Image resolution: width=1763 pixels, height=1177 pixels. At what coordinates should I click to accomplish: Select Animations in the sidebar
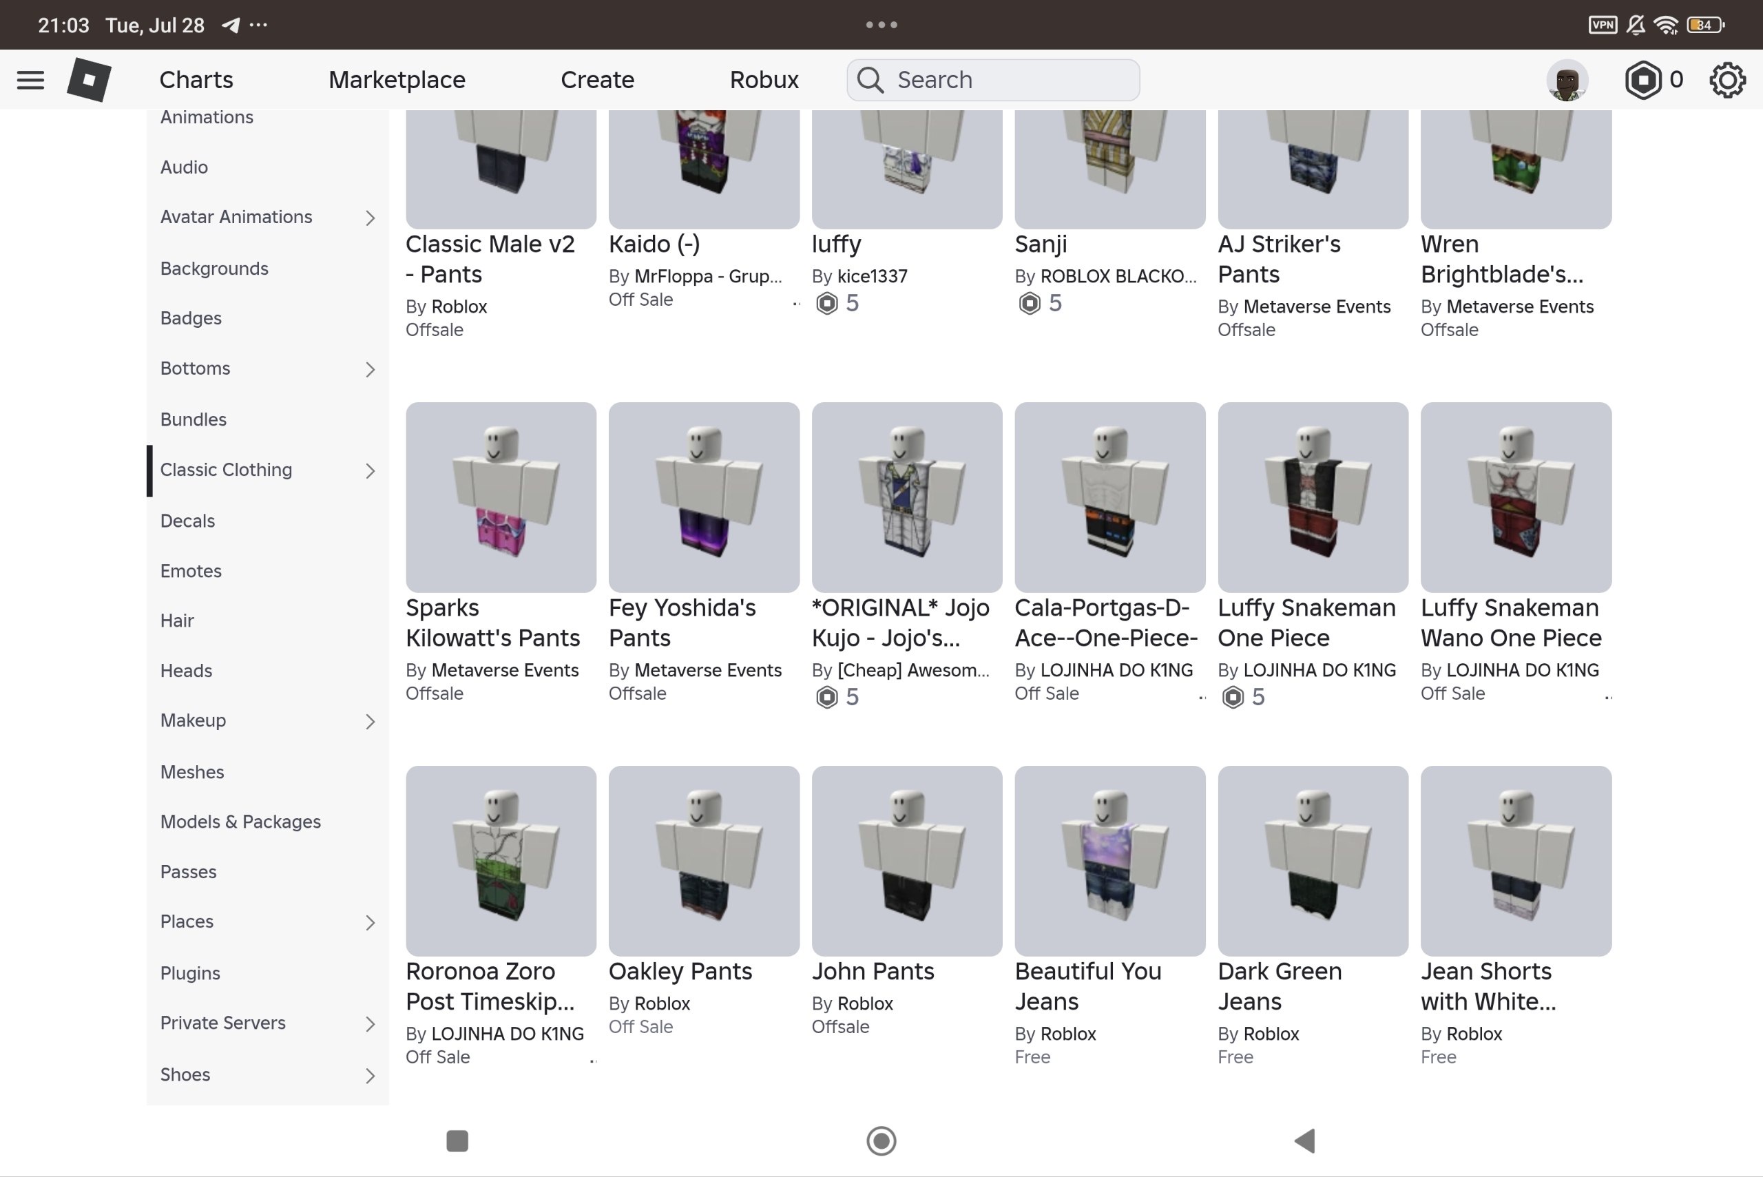coord(207,117)
